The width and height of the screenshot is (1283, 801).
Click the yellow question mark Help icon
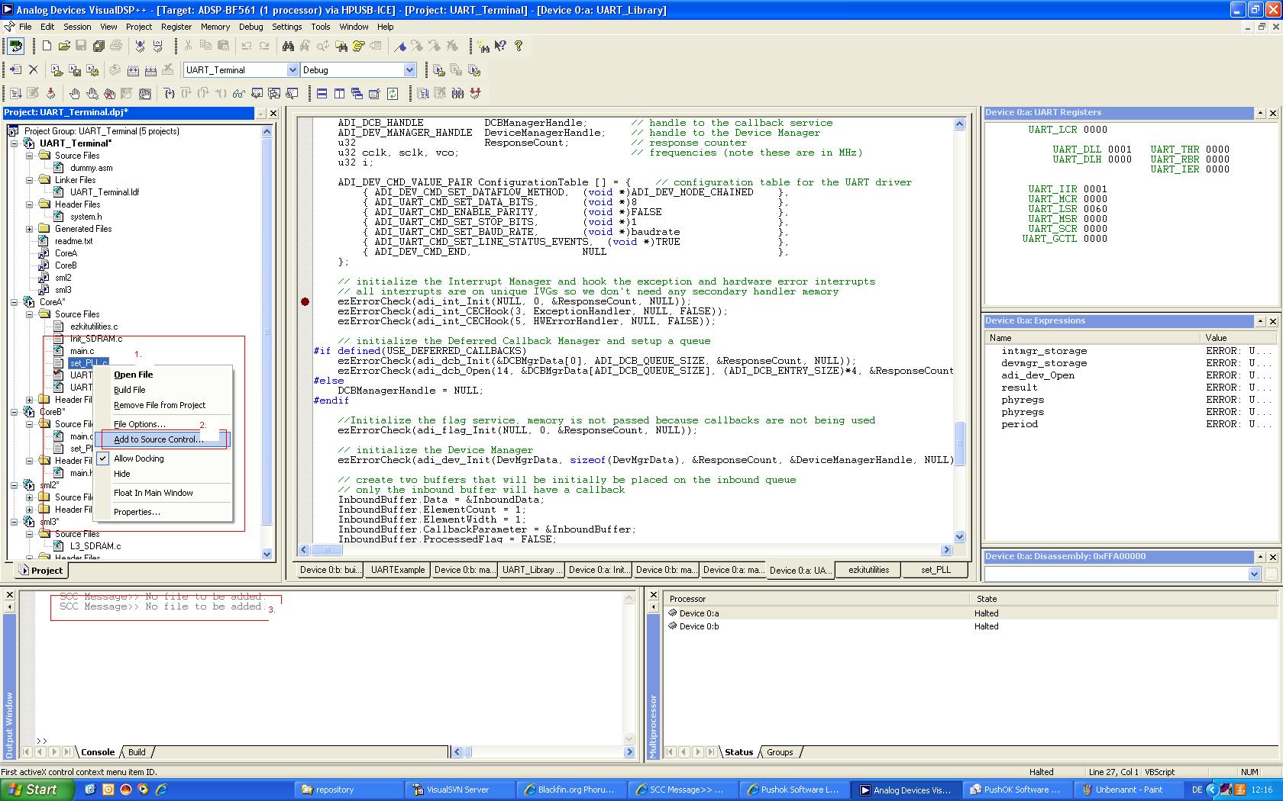pos(519,47)
